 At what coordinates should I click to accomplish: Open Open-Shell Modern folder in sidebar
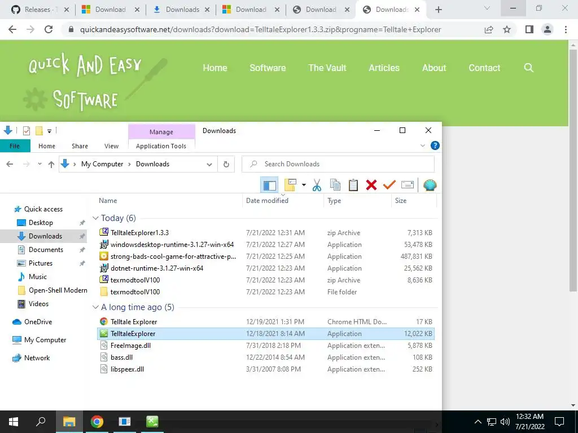pos(58,290)
